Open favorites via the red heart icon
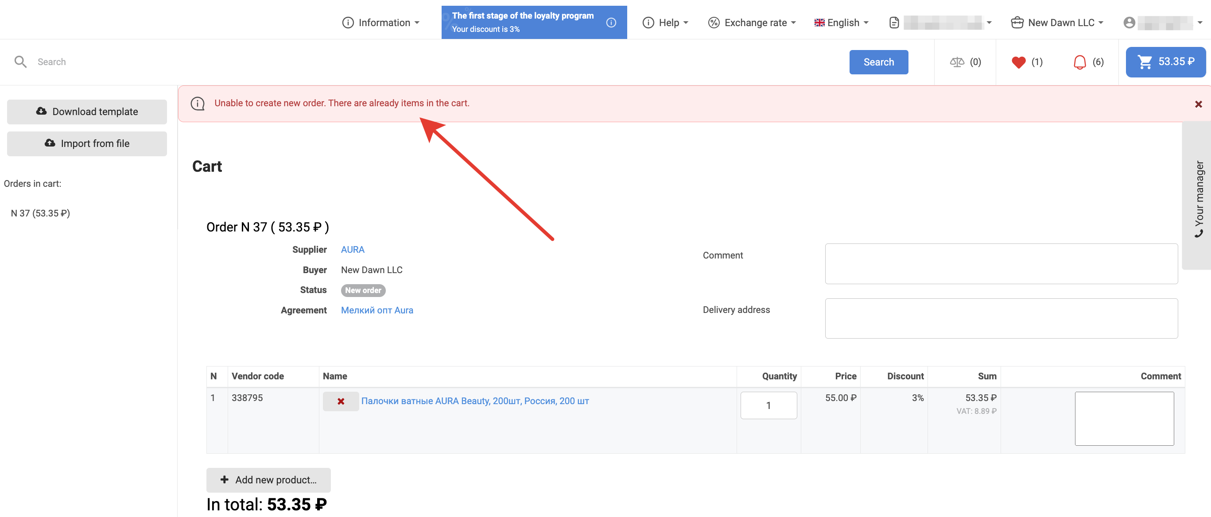Viewport: 1211px width, 517px height. click(1018, 62)
